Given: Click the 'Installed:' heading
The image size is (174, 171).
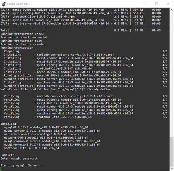Looking at the screenshot, I should tap(9, 124).
